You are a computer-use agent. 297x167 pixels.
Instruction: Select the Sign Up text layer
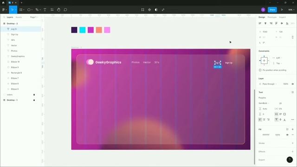tap(20, 34)
